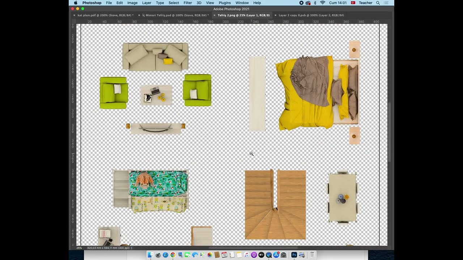Open Control Center in menu bar

tap(386, 3)
